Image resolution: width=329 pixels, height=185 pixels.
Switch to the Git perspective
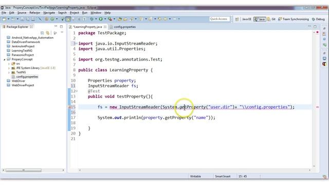tap(271, 19)
